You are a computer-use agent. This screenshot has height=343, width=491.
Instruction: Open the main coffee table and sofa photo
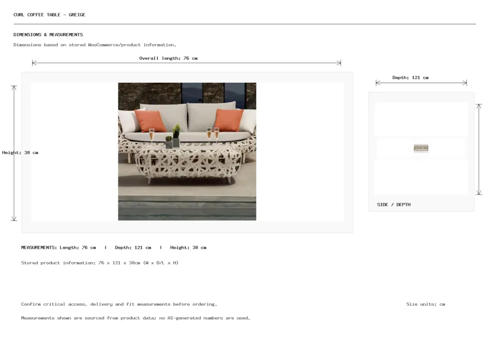[x=187, y=152]
